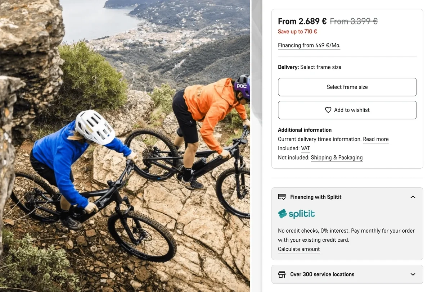This screenshot has height=292, width=432.
Task: Expand service locations using the down chevron
Action: click(x=413, y=274)
